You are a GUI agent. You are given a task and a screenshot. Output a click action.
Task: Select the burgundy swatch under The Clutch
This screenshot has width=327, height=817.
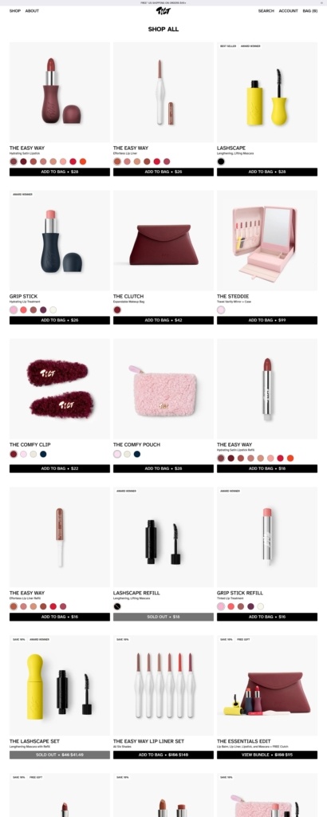click(x=117, y=310)
